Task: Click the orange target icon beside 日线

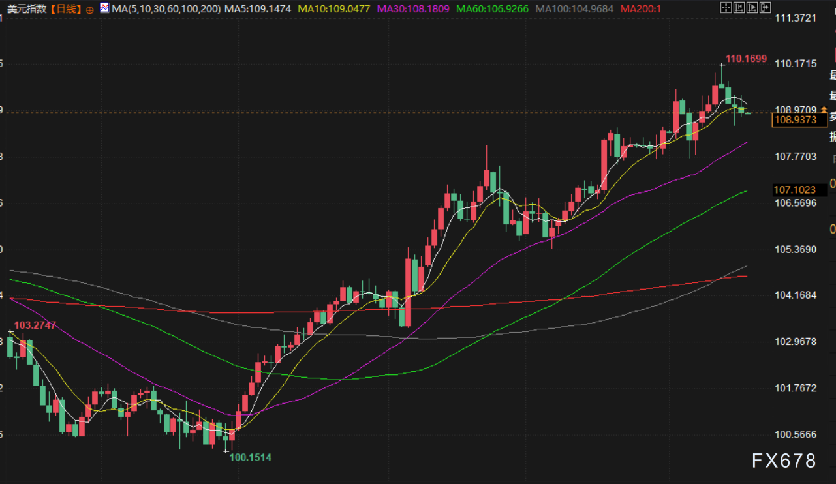Action: point(89,10)
